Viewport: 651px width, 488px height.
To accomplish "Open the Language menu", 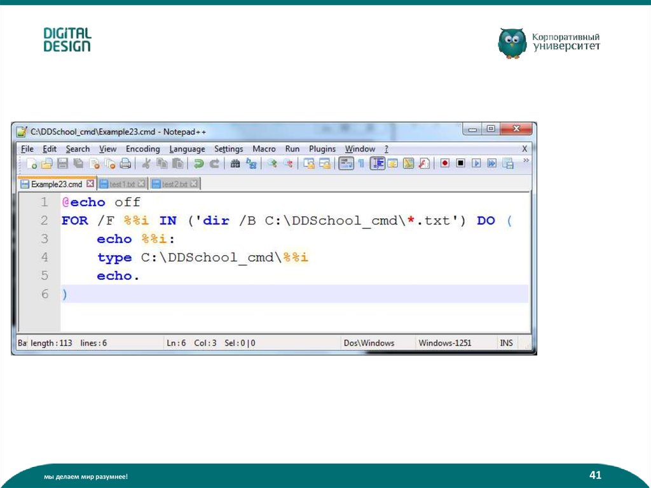I will 187,149.
